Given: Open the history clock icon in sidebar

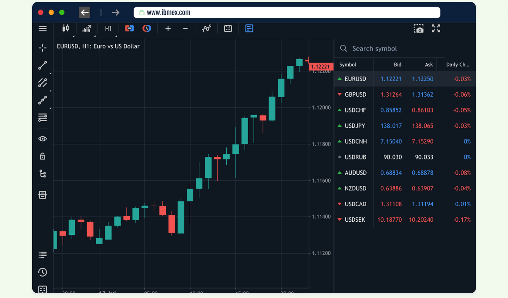Looking at the screenshot, I should [x=42, y=272].
